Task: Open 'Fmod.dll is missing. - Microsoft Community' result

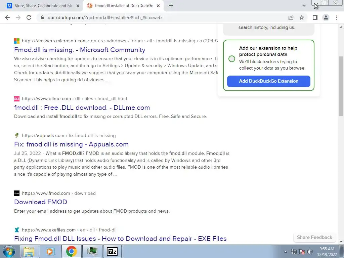Action: pyautogui.click(x=80, y=50)
